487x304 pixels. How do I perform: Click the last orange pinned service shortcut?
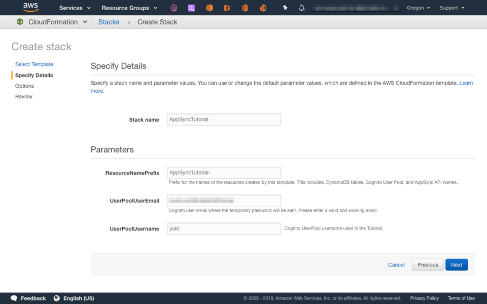click(x=263, y=7)
